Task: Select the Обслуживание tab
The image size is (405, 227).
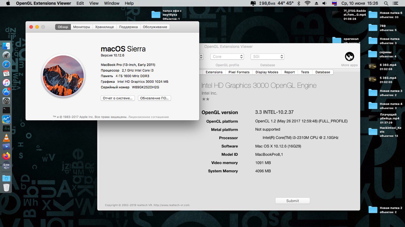Action: pyautogui.click(x=155, y=27)
